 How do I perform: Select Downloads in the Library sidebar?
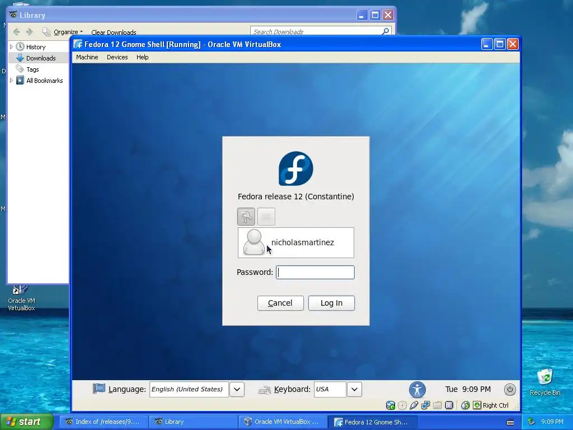(41, 58)
